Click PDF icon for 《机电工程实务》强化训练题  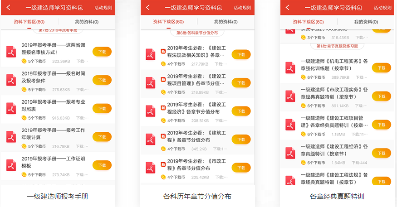pyautogui.click(x=290, y=68)
